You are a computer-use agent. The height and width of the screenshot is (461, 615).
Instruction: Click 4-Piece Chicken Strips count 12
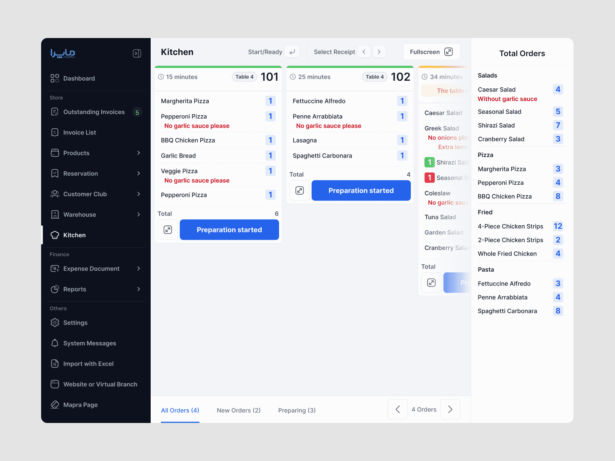(x=558, y=226)
